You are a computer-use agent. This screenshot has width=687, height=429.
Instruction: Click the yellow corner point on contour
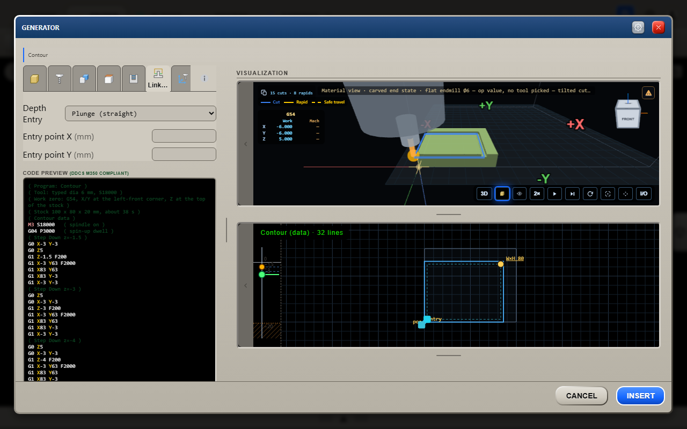(x=501, y=264)
